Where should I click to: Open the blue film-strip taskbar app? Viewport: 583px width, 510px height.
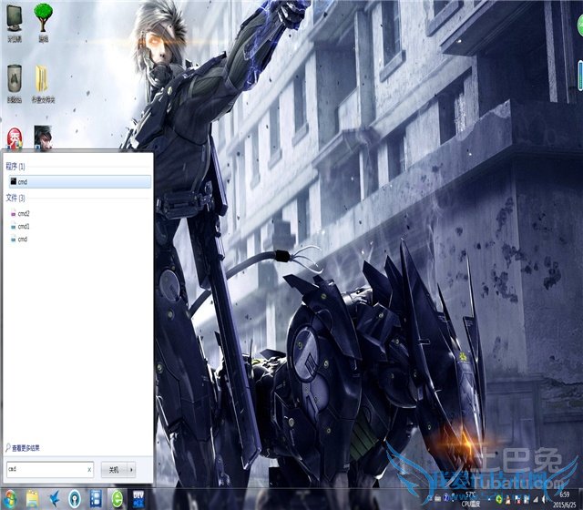[96, 499]
